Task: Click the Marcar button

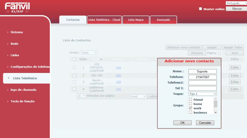Action: click(237, 9)
